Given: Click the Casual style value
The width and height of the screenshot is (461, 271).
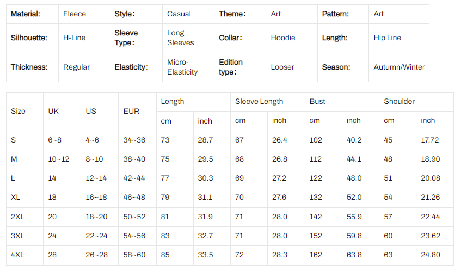Looking at the screenshot, I should (x=179, y=14).
